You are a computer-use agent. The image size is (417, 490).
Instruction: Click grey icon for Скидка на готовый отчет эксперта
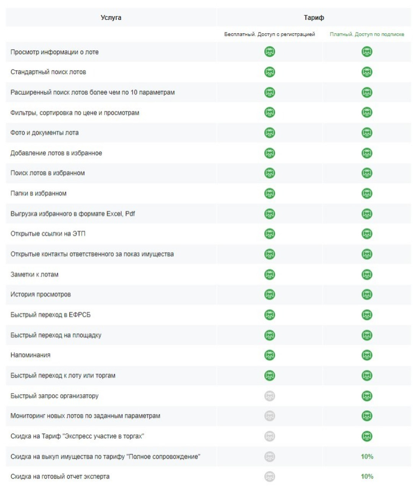click(x=270, y=477)
